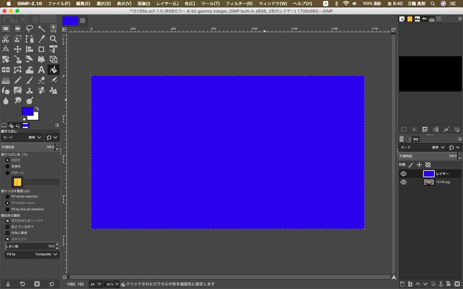The height and width of the screenshot is (289, 463).
Task: Click the Gradient tool icon
Action: tap(6, 80)
